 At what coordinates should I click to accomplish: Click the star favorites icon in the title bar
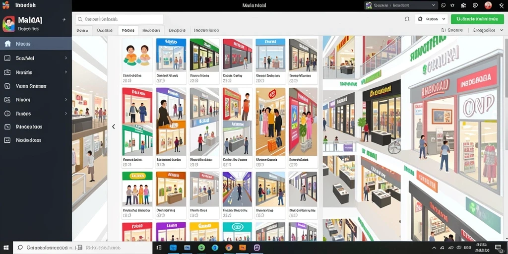coord(452,5)
